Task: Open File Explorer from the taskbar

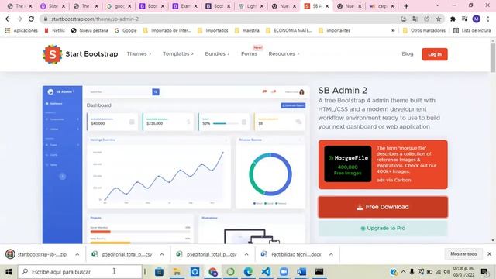Action: click(177, 272)
